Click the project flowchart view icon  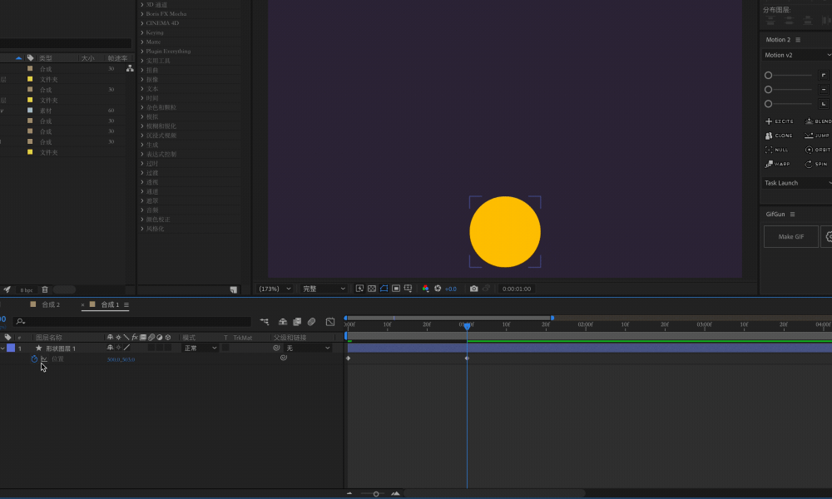tap(130, 68)
